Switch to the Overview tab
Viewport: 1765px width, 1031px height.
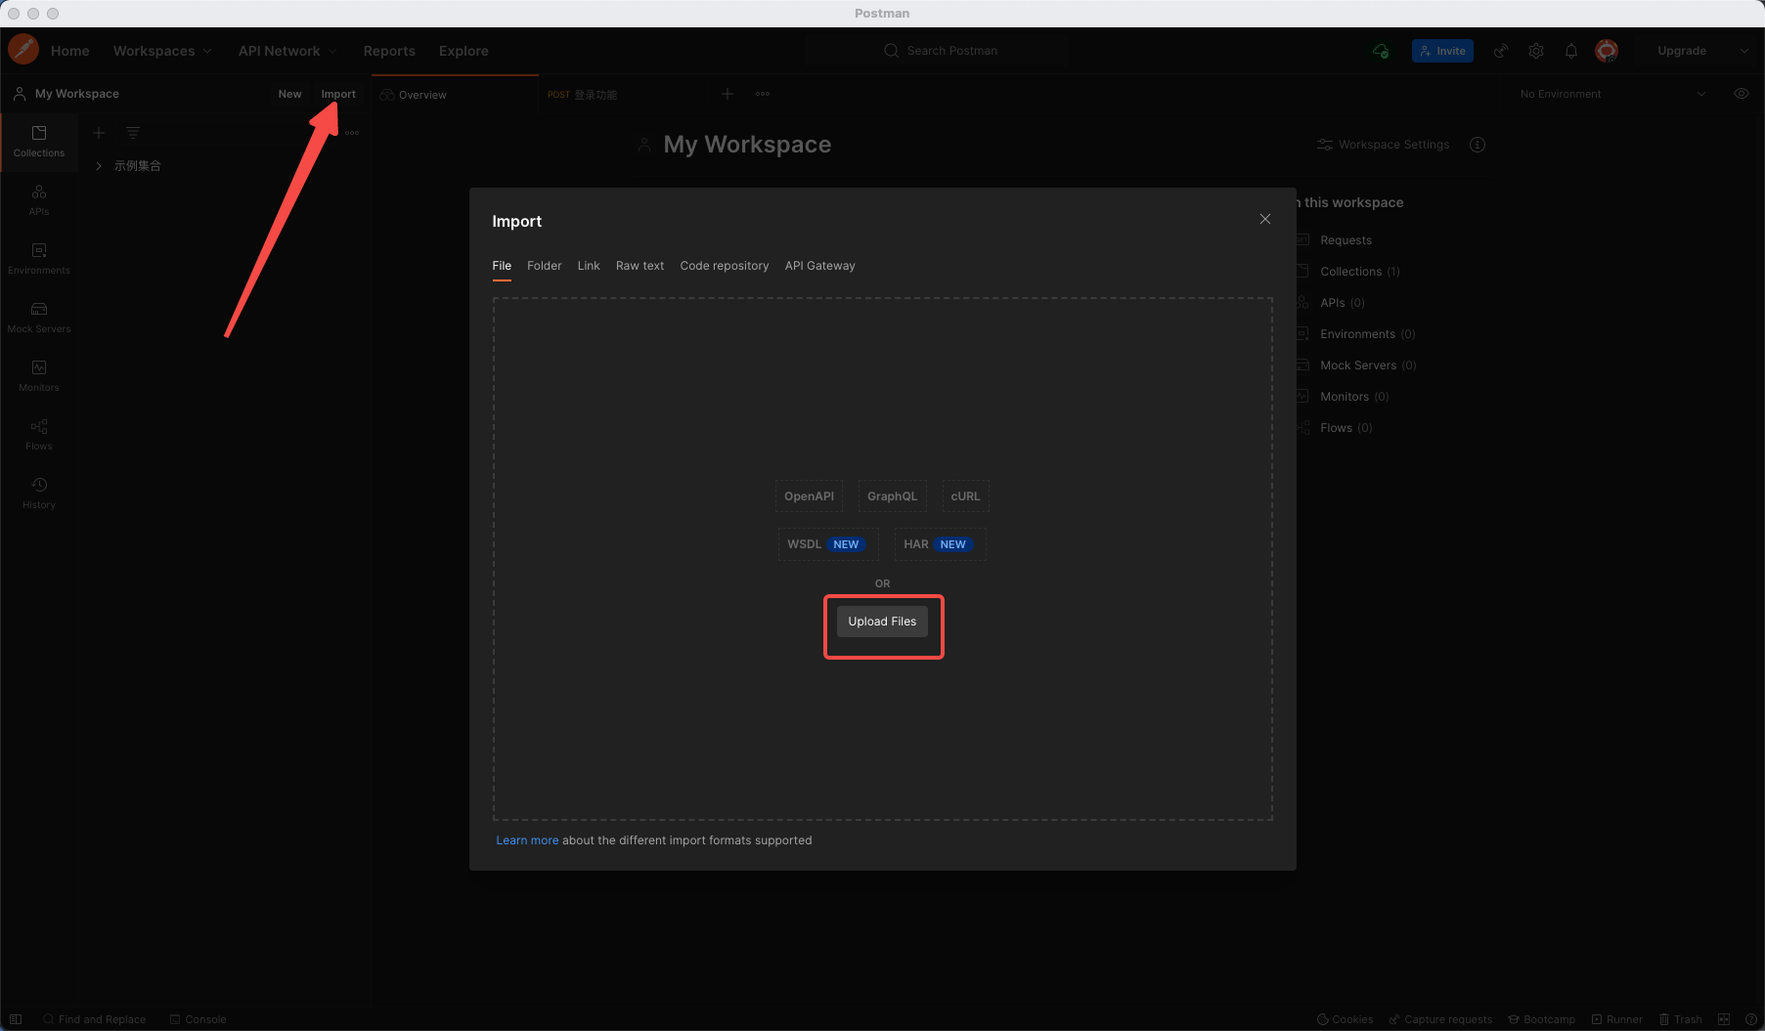coord(454,94)
